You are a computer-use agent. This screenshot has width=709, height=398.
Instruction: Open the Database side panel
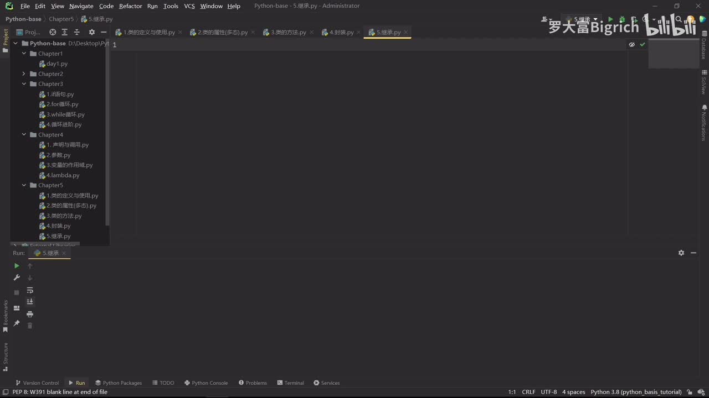point(704,45)
